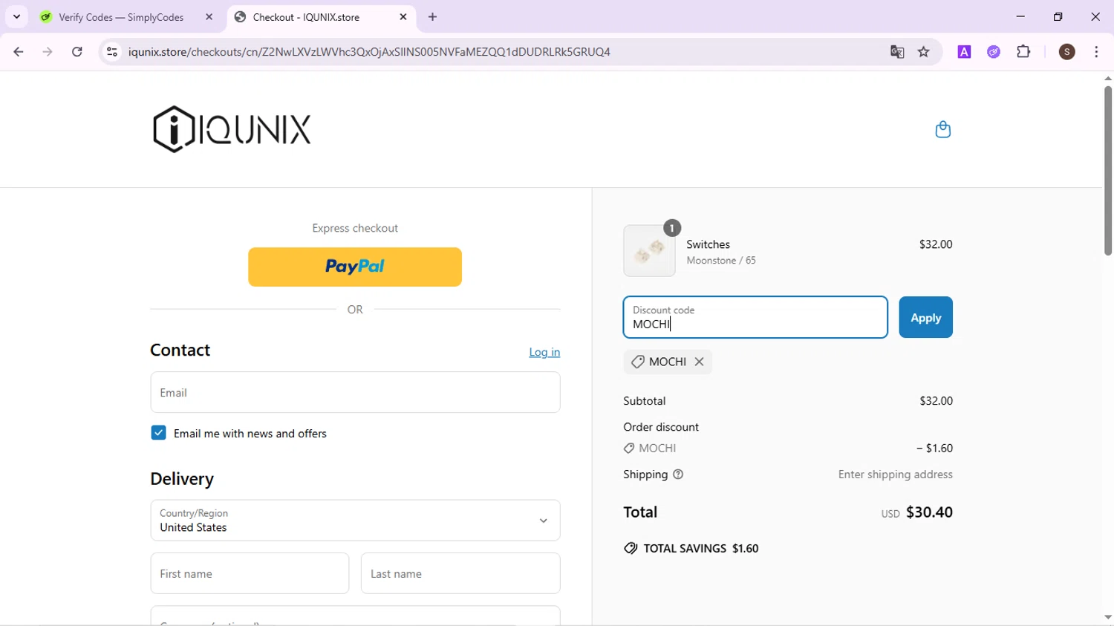Open the Chrome profile avatar
Screen dimensions: 1114x626
click(1067, 52)
